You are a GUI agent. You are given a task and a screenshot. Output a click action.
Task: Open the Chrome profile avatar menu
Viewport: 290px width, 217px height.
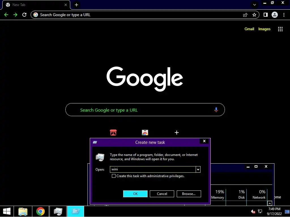pos(275,15)
